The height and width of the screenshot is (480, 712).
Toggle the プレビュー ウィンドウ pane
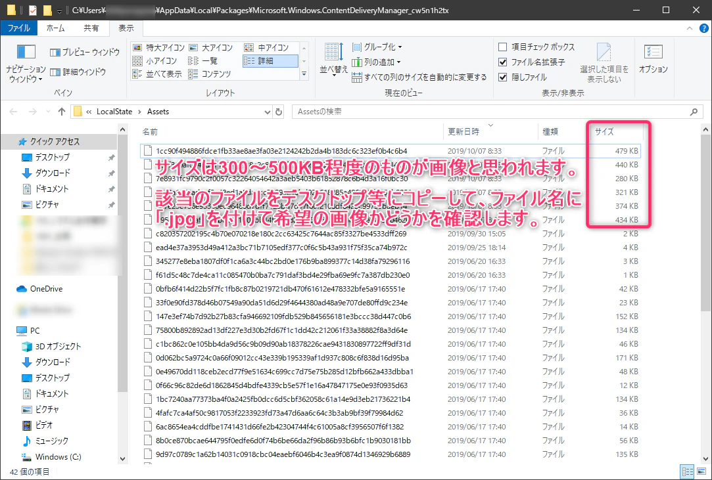[x=85, y=52]
